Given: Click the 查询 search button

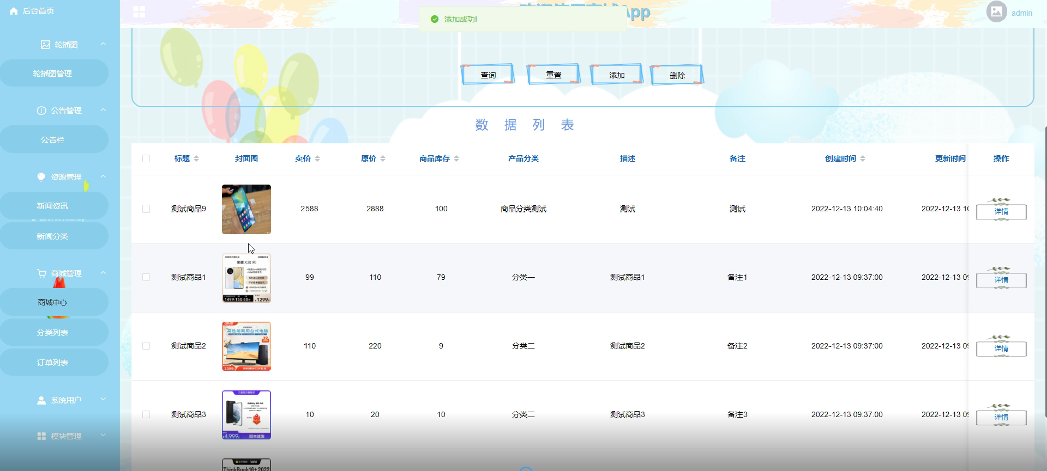Looking at the screenshot, I should pyautogui.click(x=488, y=75).
